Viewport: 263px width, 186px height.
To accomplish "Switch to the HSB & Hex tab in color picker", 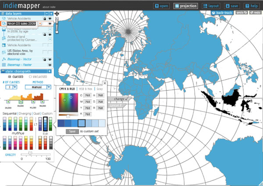I will 85,89.
